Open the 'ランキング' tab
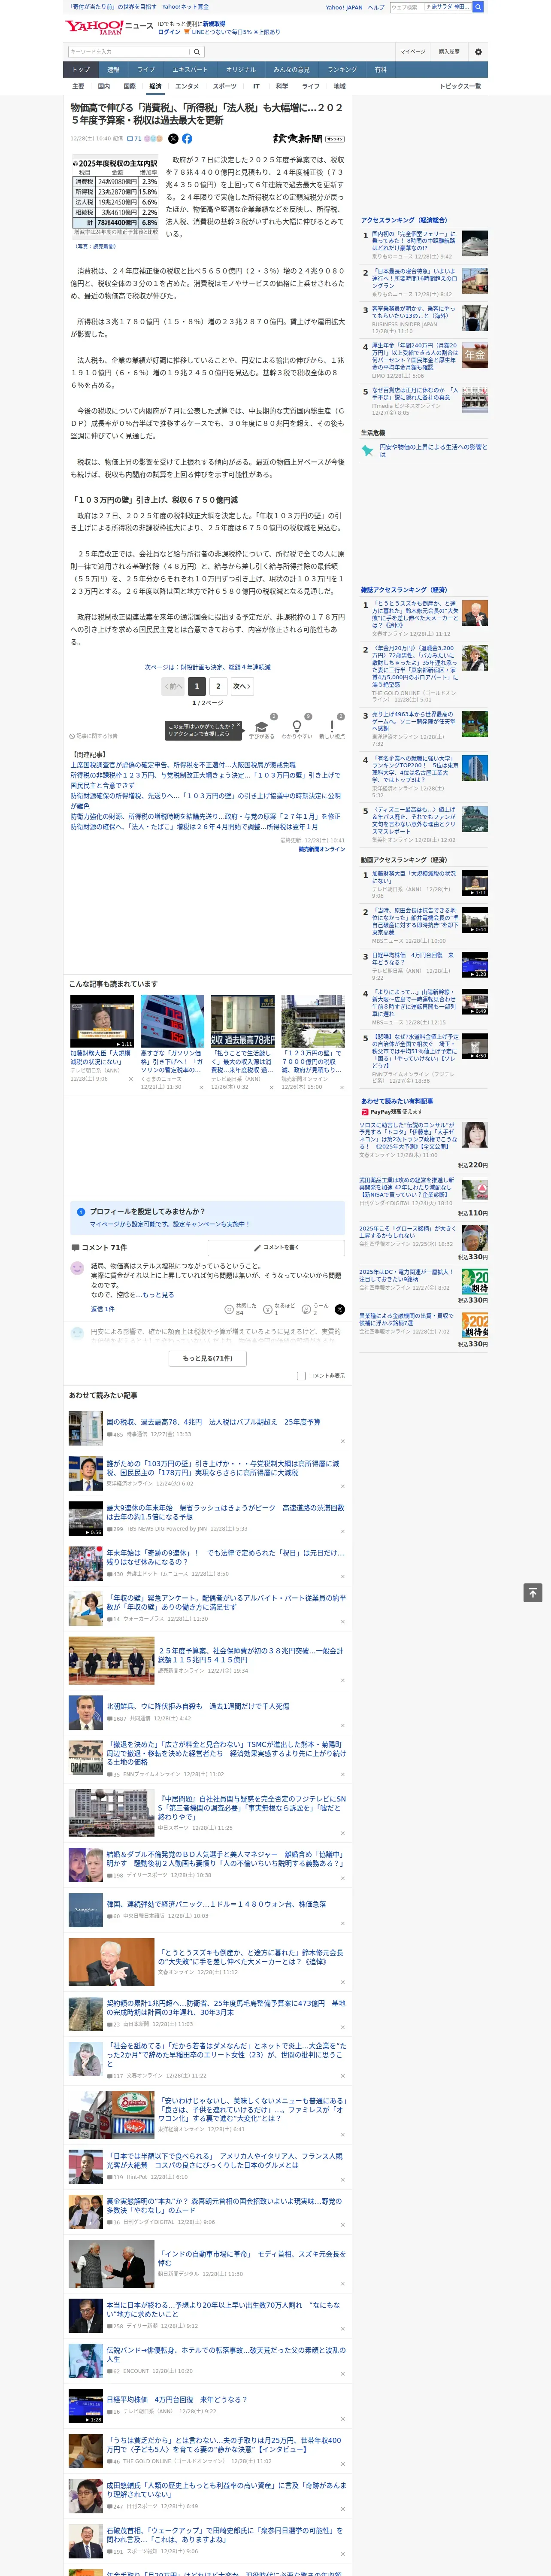The width and height of the screenshot is (551, 2576). (x=342, y=70)
